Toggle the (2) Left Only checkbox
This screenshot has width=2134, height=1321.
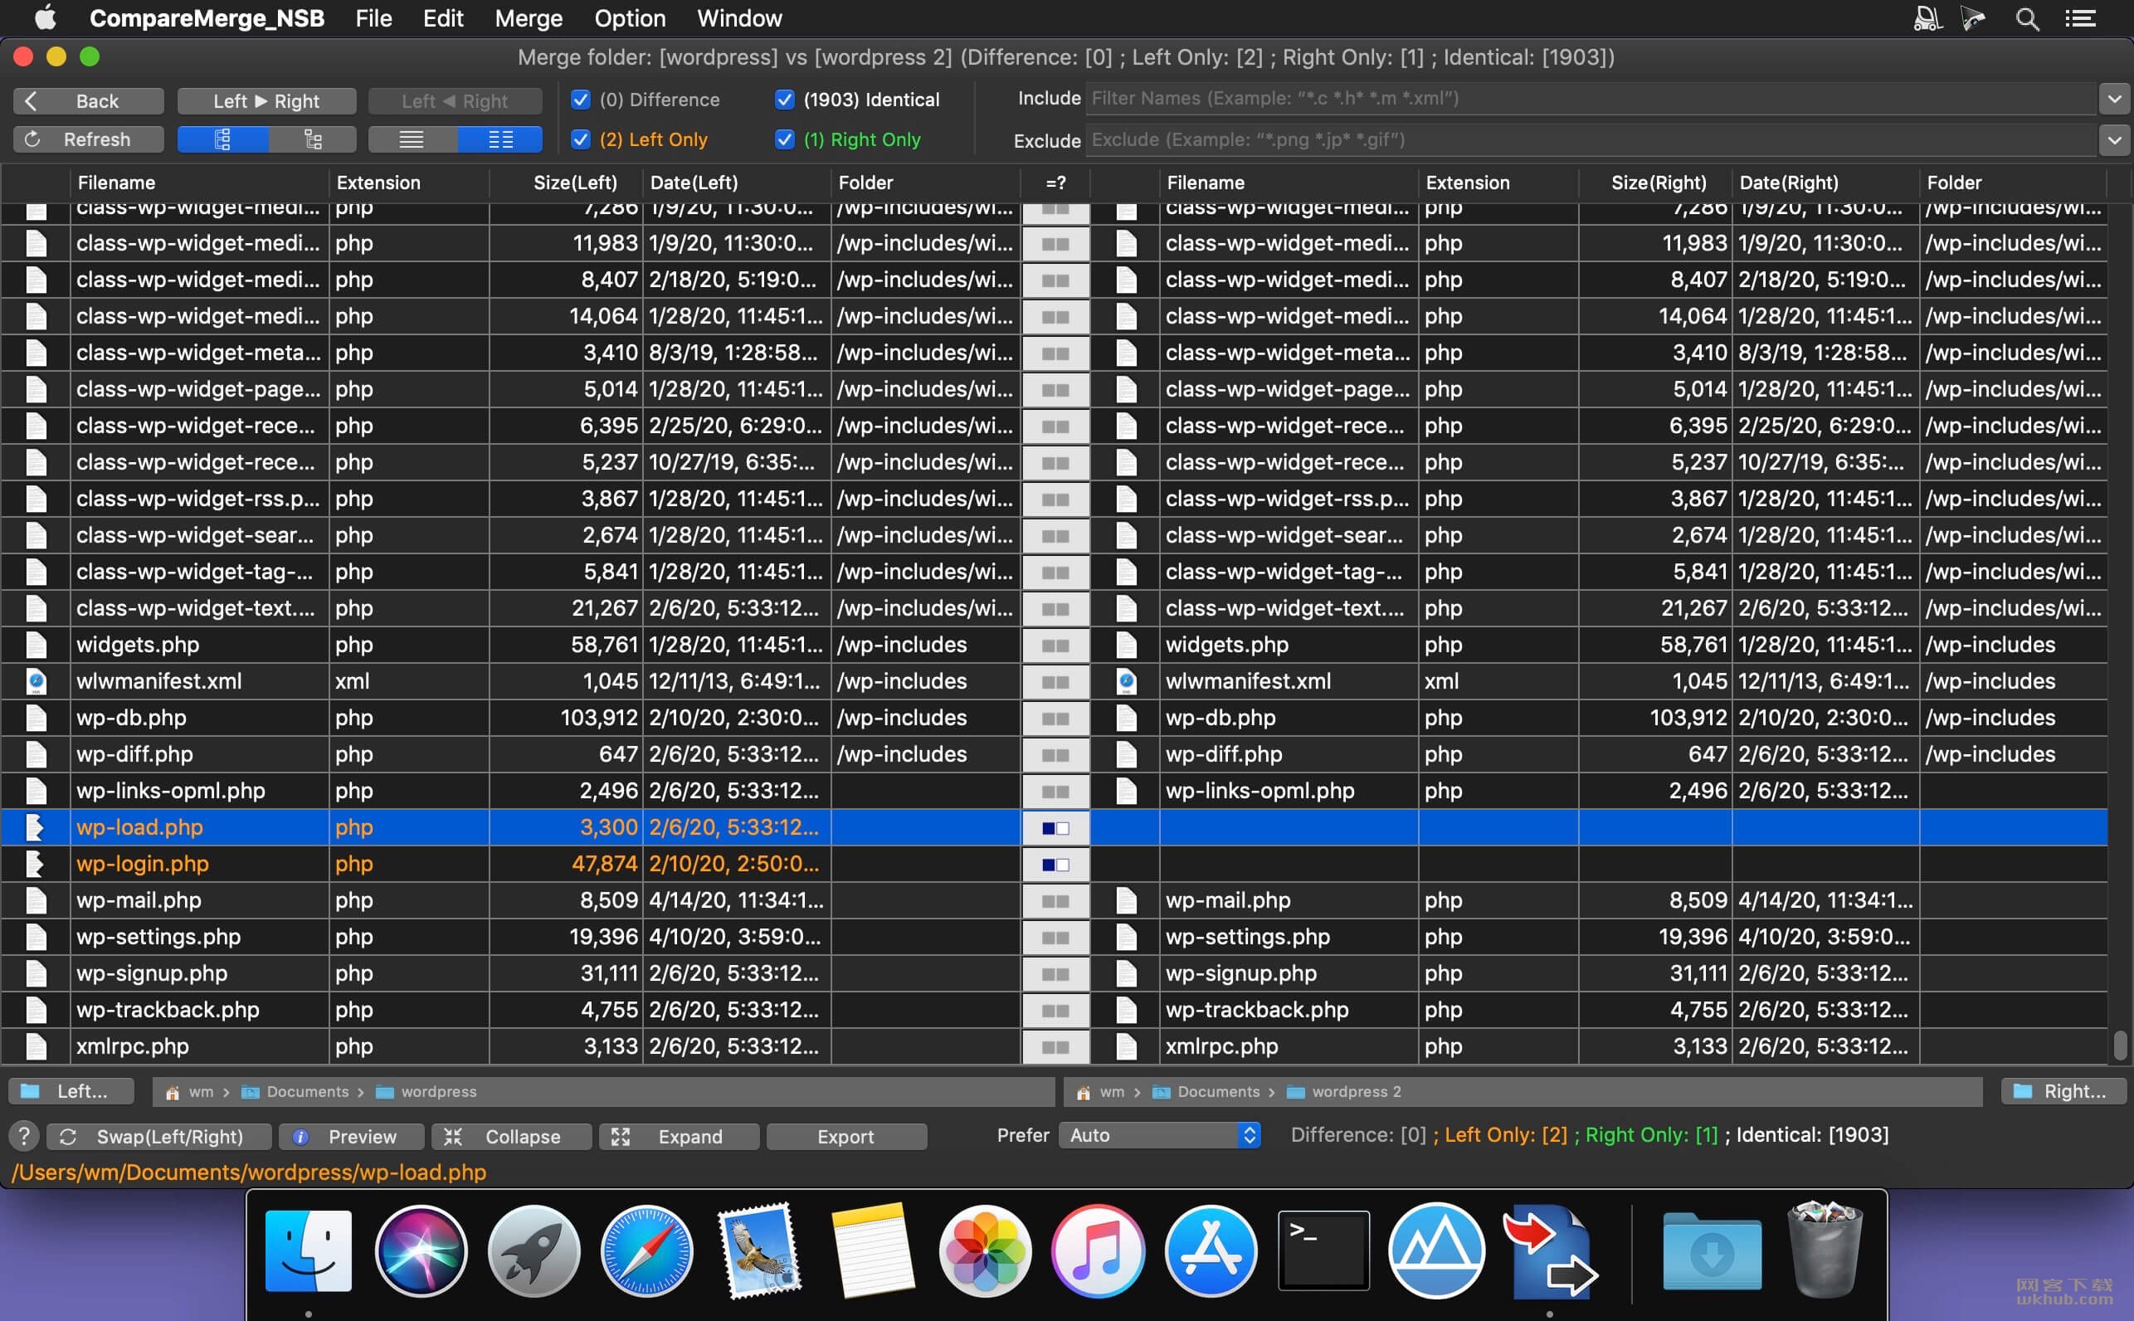click(x=580, y=139)
